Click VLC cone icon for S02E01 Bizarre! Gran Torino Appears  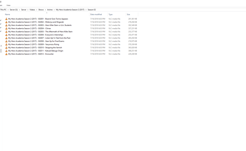pyautogui.click(x=6, y=19)
